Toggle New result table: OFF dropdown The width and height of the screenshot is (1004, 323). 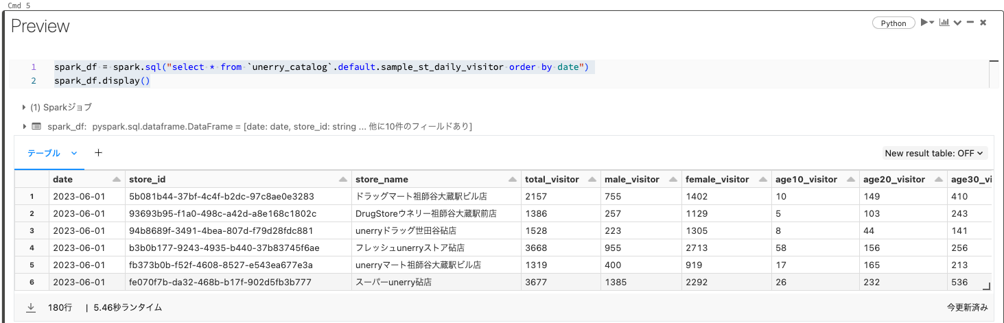(x=934, y=154)
